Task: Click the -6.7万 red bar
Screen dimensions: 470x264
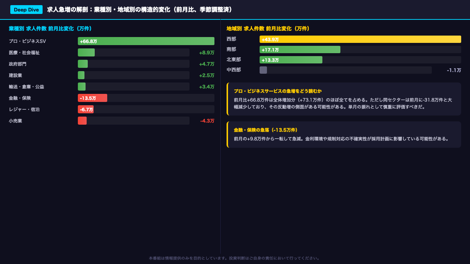Action: point(86,109)
